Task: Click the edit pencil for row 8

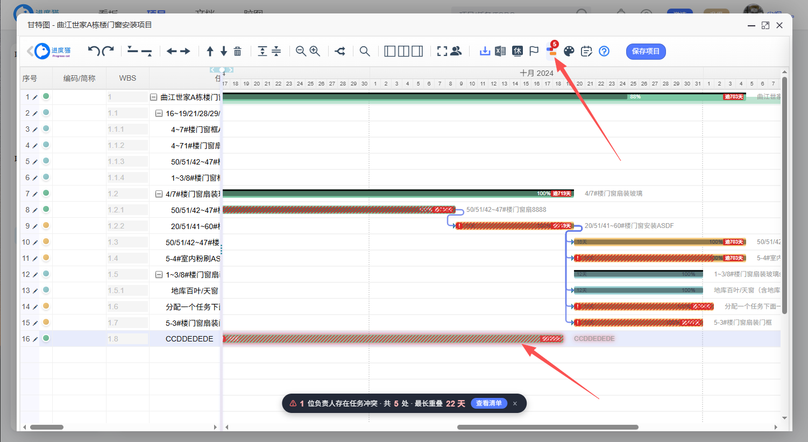Action: (x=35, y=210)
